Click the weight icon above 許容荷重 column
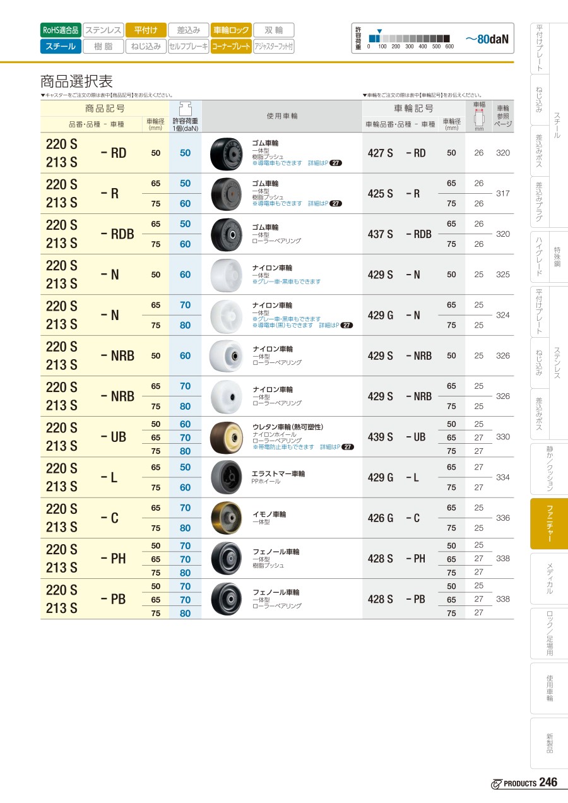The image size is (568, 803). [x=185, y=107]
